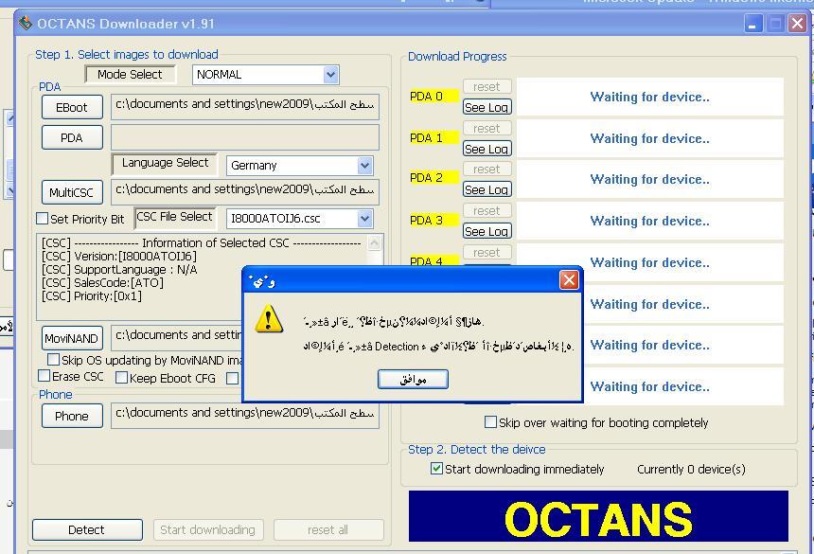Image resolution: width=814 pixels, height=554 pixels.
Task: Uncheck Start downloading immediately
Action: click(436, 469)
